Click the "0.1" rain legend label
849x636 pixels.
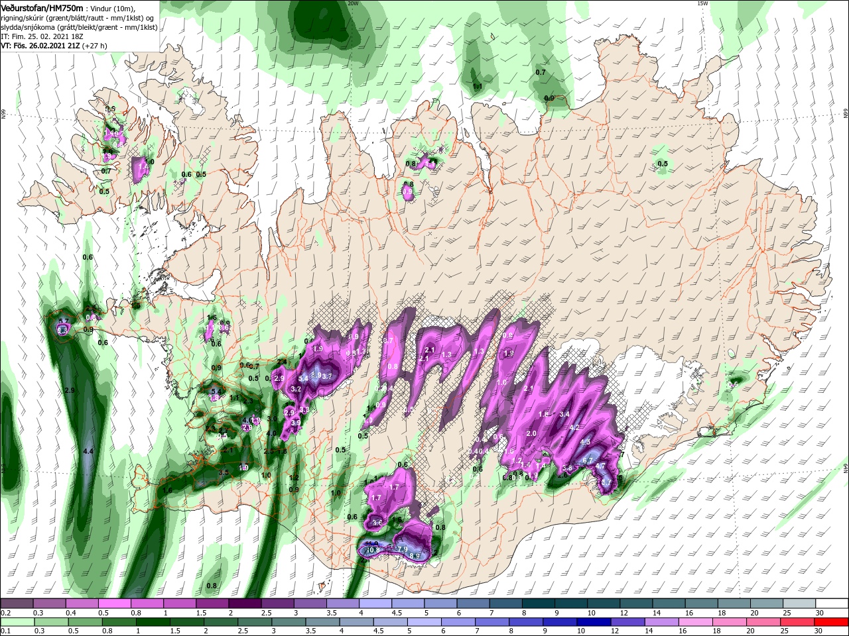click(5, 631)
